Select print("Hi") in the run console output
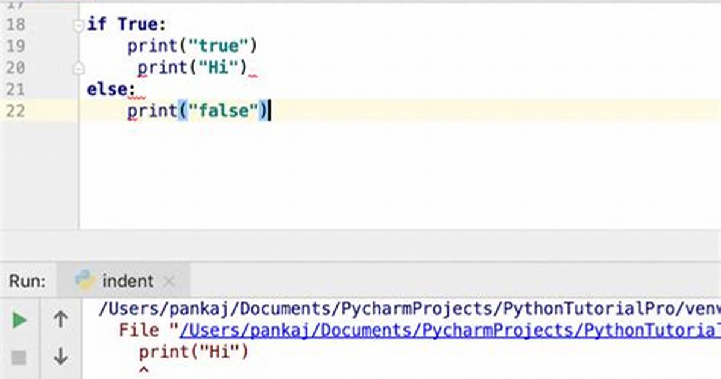Image resolution: width=721 pixels, height=379 pixels. click(194, 352)
